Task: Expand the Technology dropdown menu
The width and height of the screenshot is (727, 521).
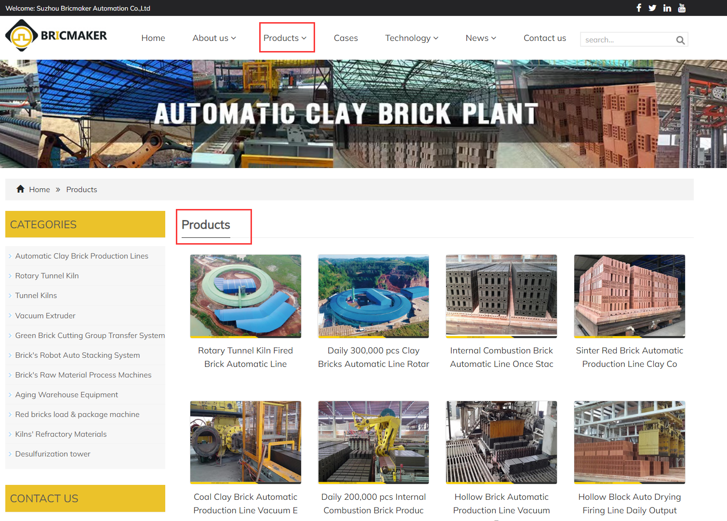Action: (x=411, y=38)
